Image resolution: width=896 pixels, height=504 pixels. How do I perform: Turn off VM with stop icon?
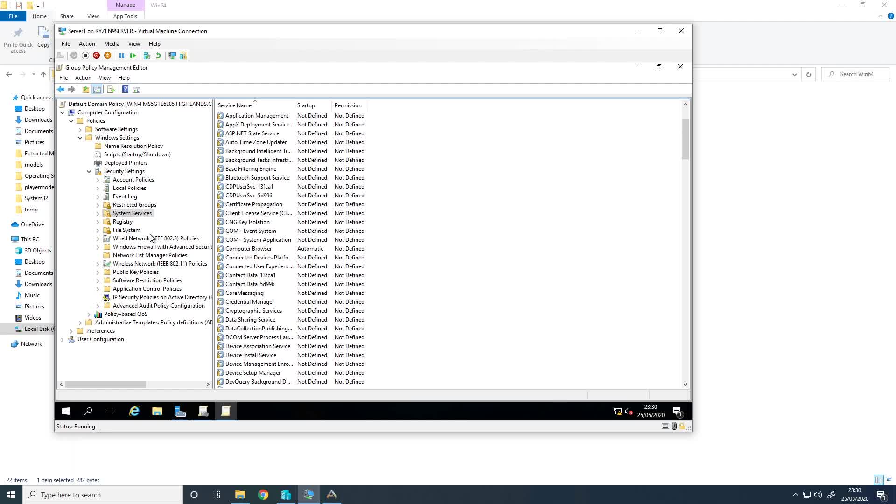85,56
